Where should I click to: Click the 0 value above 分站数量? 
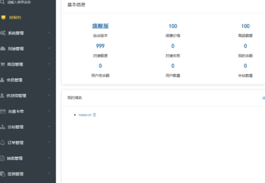(246, 66)
